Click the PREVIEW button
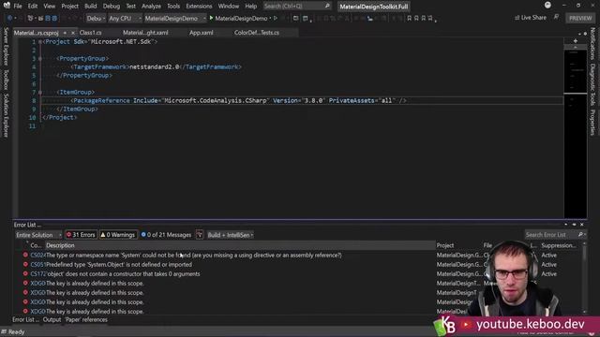This screenshot has width=600, height=337. [x=580, y=18]
